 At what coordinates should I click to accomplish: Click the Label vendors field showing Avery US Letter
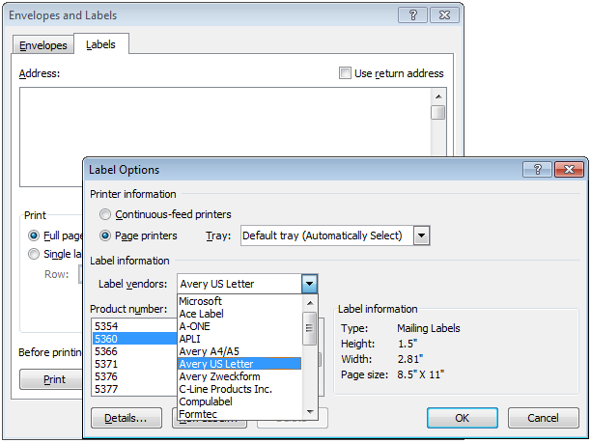pyautogui.click(x=239, y=284)
